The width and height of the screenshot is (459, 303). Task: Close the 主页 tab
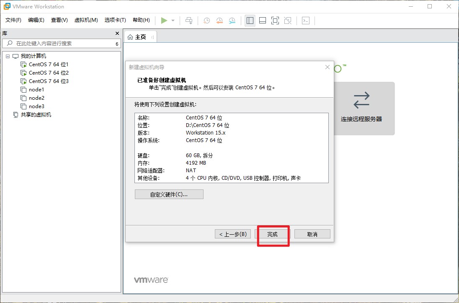coord(152,37)
